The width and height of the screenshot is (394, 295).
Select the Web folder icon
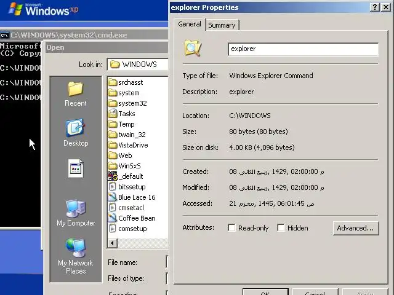click(113, 155)
